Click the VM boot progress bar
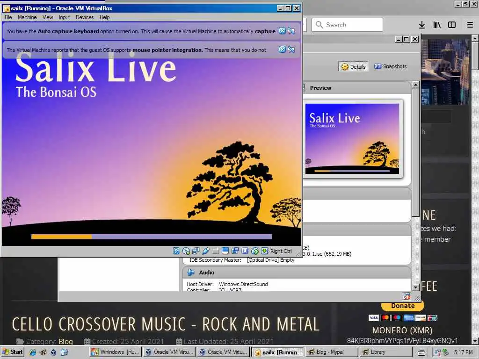 [152, 237]
